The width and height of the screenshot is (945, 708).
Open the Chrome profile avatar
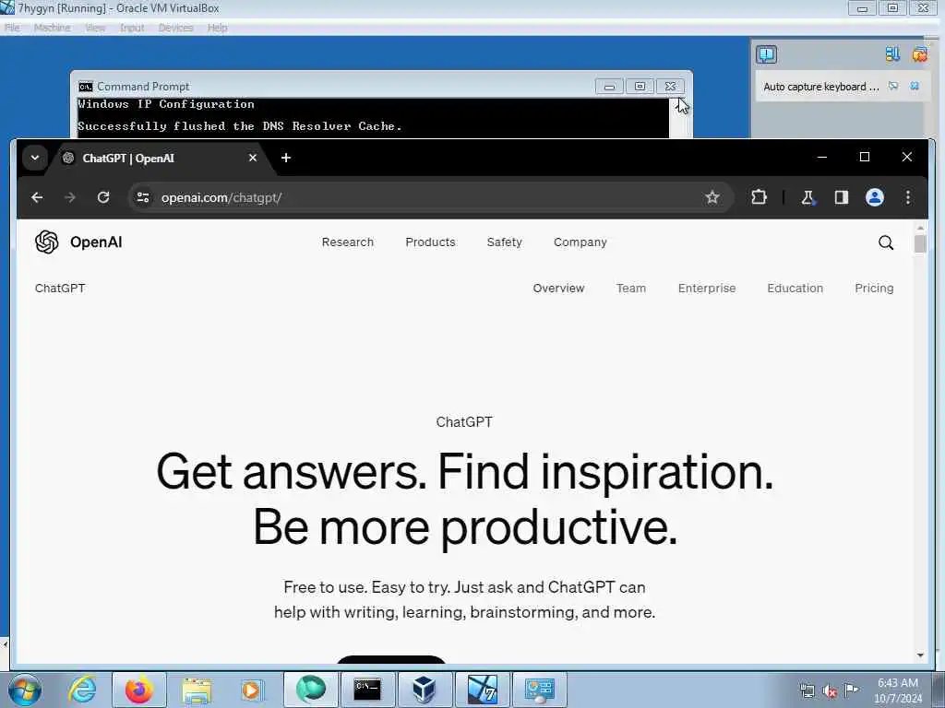(875, 197)
